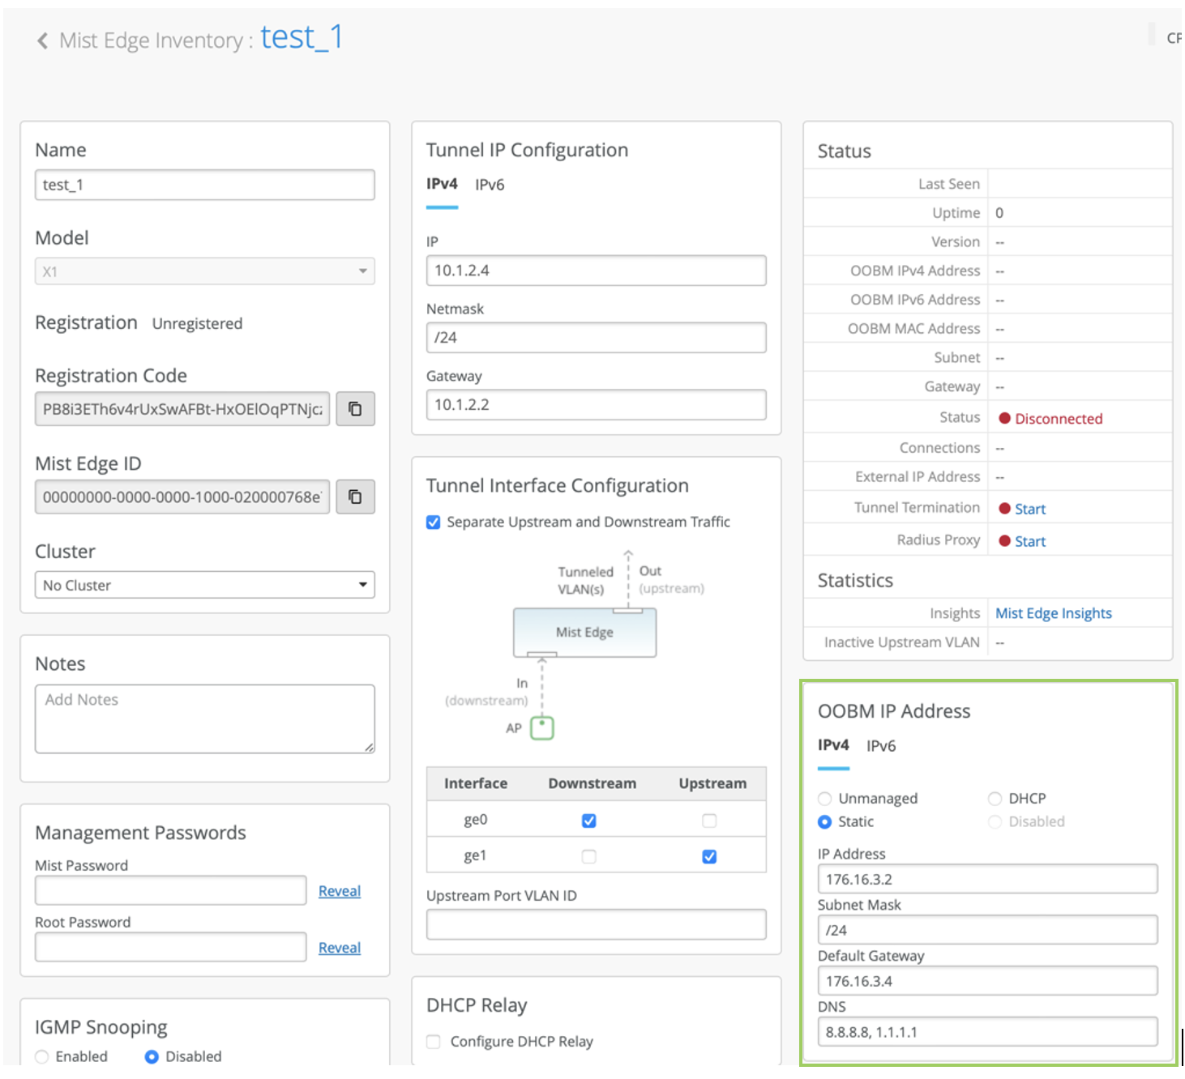Image resolution: width=1185 pixels, height=1079 pixels.
Task: Copy the Mist Edge ID to clipboard
Action: click(x=355, y=497)
